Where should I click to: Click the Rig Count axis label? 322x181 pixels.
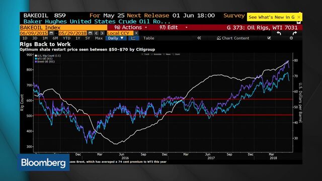[x=22, y=103]
